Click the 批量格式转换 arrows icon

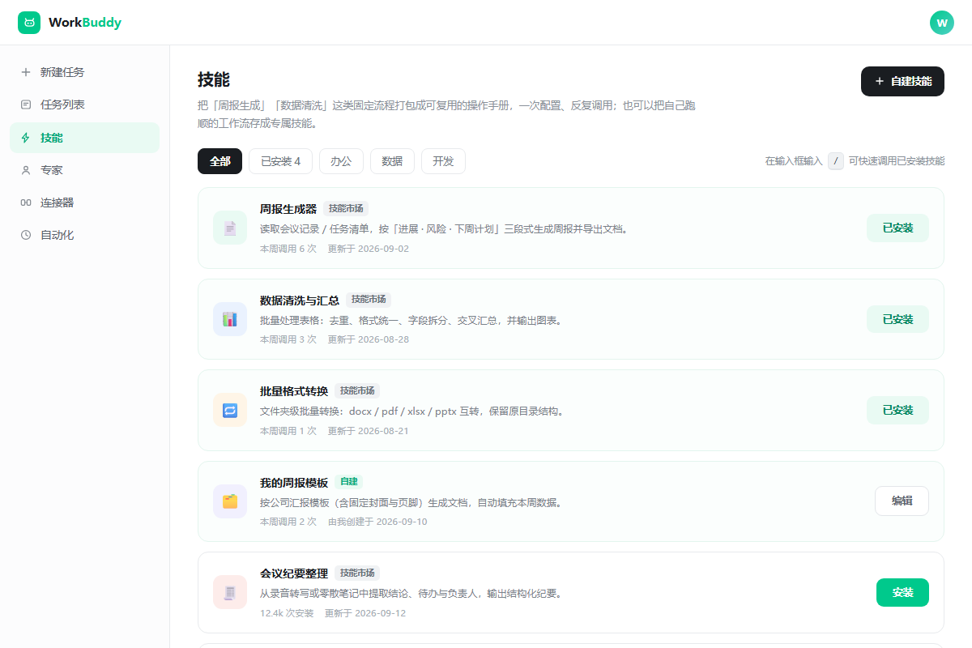pyautogui.click(x=230, y=410)
